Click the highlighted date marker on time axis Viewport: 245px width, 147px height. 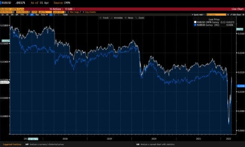tap(33, 139)
